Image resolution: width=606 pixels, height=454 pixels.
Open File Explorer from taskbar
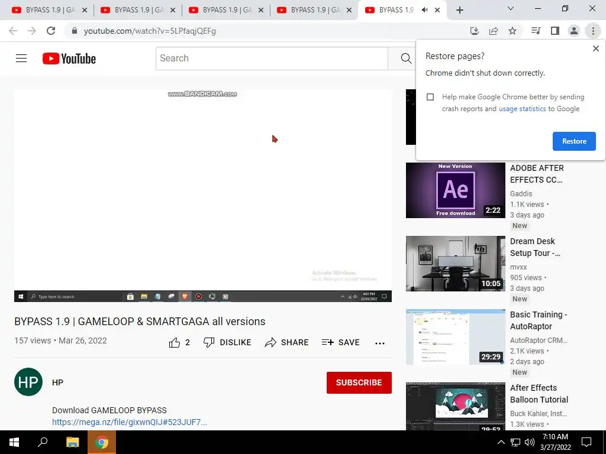[x=72, y=442]
